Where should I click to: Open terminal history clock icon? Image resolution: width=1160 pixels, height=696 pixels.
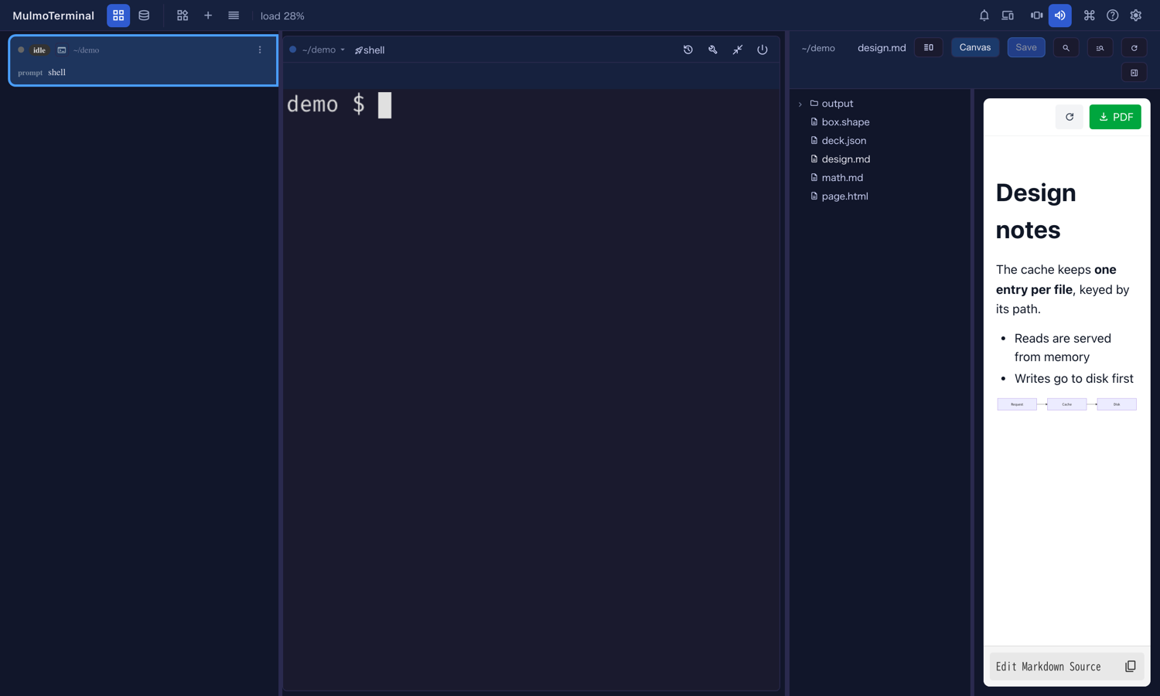point(688,50)
